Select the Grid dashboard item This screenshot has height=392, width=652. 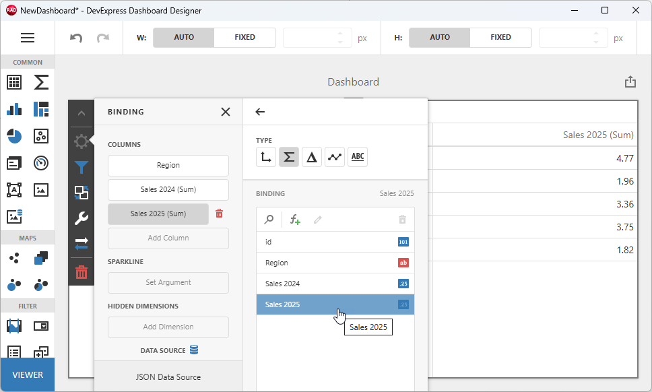point(14,82)
